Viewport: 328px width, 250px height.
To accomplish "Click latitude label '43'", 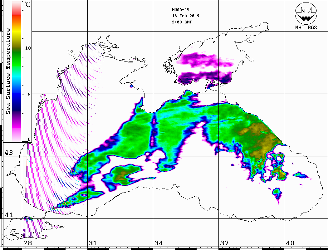I will coord(9,153).
